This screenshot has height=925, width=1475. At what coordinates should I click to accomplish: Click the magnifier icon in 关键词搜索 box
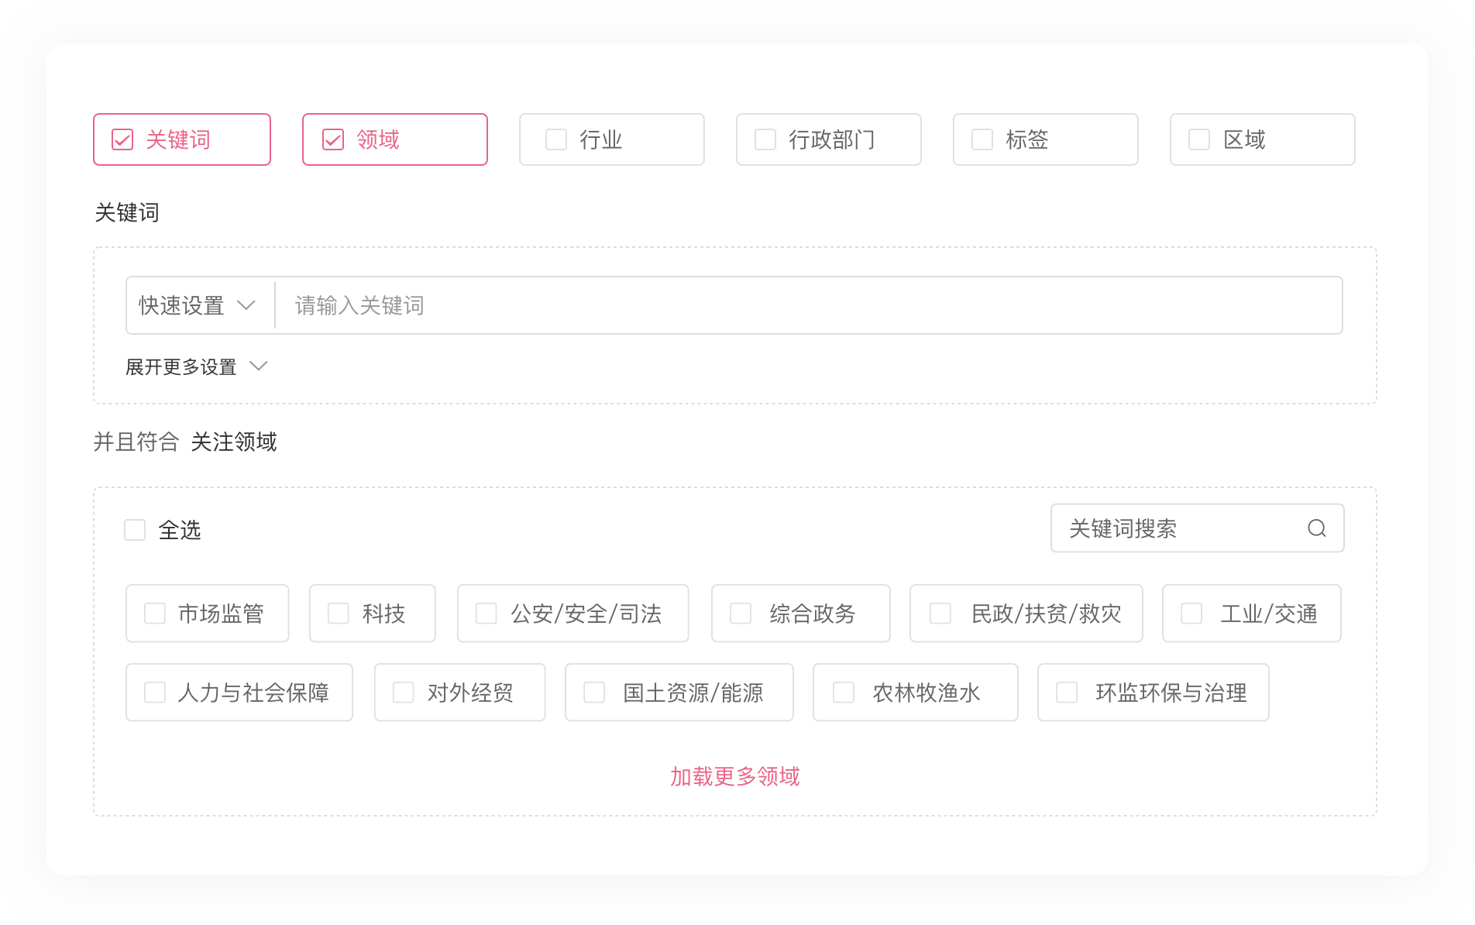[1316, 528]
